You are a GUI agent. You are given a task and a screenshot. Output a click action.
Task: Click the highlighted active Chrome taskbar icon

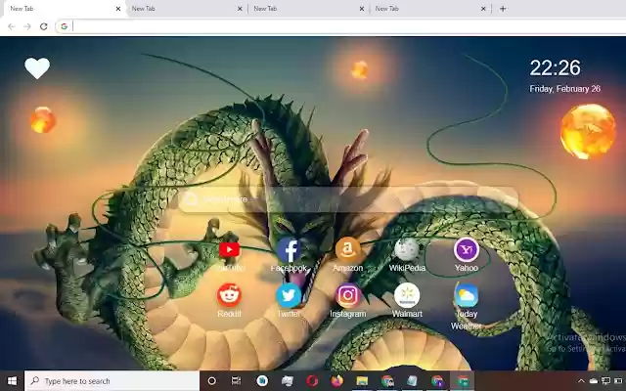(x=463, y=381)
